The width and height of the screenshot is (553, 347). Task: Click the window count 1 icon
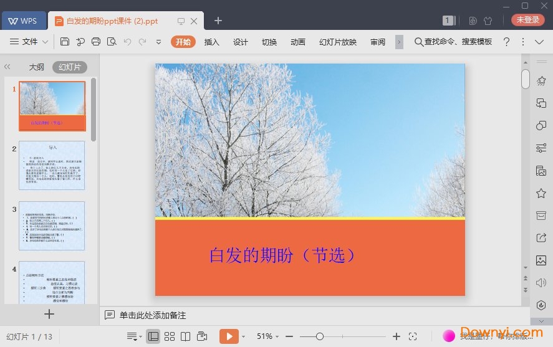[449, 21]
